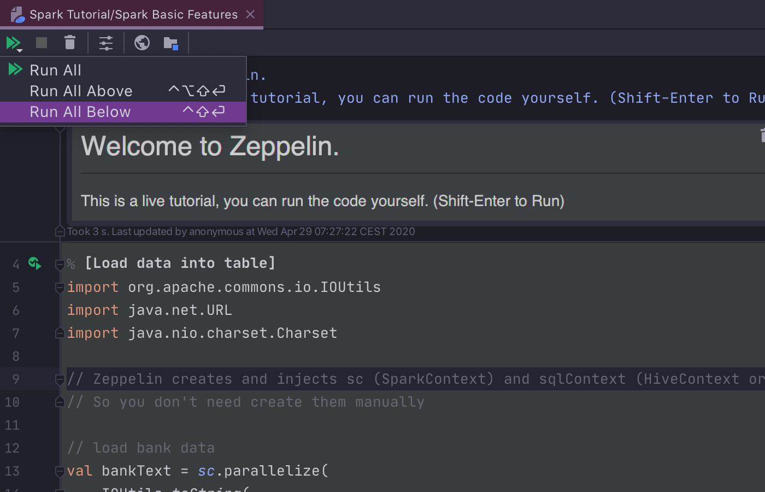Choose Run All Above menu entry
This screenshot has width=765, height=492.
[x=123, y=91]
